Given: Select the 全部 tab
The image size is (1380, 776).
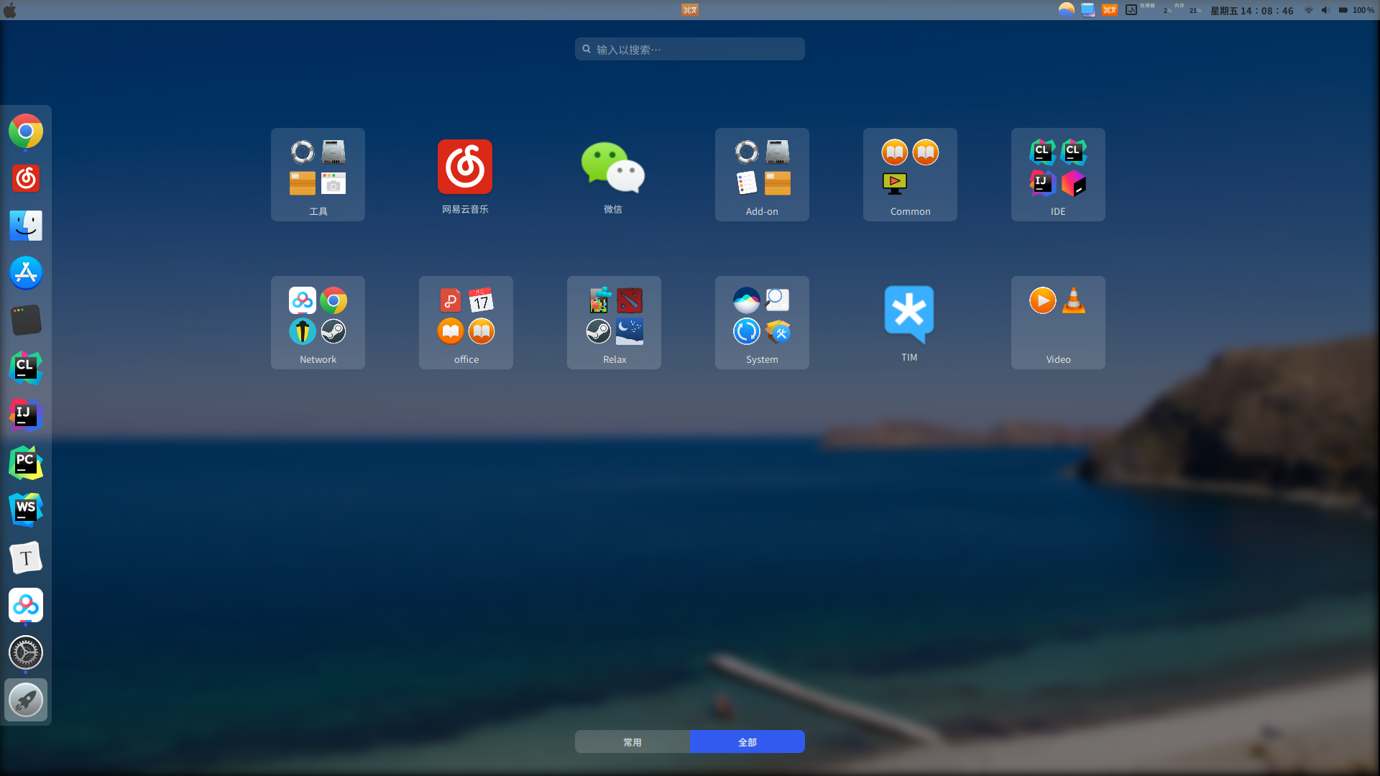Looking at the screenshot, I should click(x=747, y=742).
